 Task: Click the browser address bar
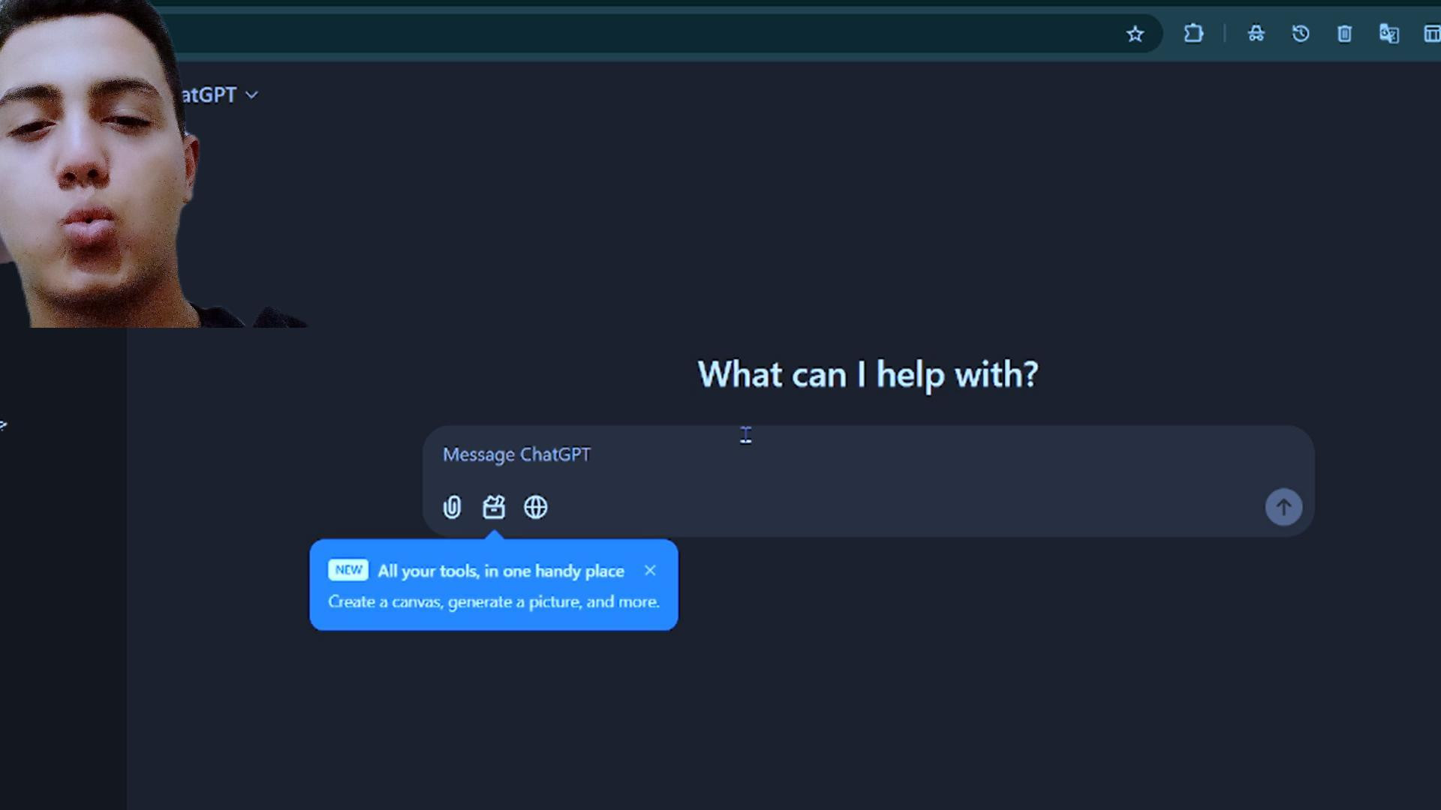638,34
